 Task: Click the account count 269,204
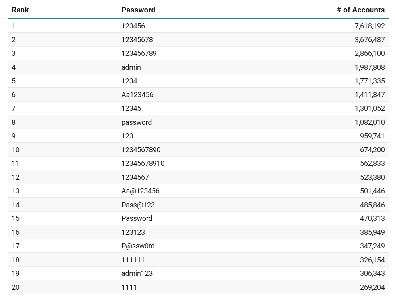pos(372,287)
